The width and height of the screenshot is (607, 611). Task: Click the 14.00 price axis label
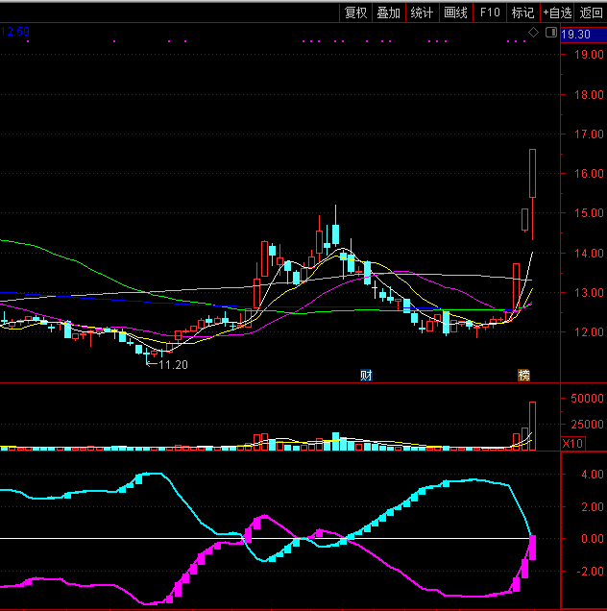tap(589, 254)
